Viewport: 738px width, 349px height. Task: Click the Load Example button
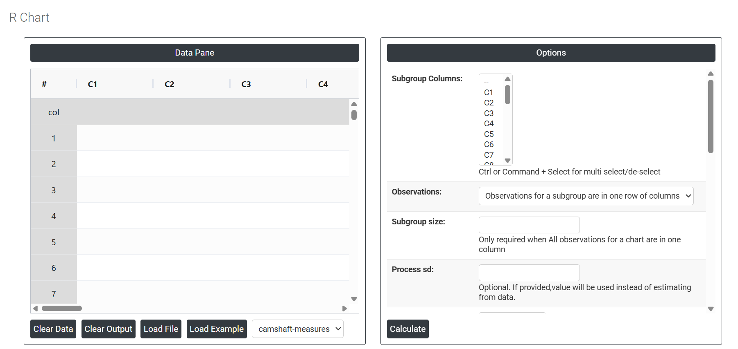(216, 329)
